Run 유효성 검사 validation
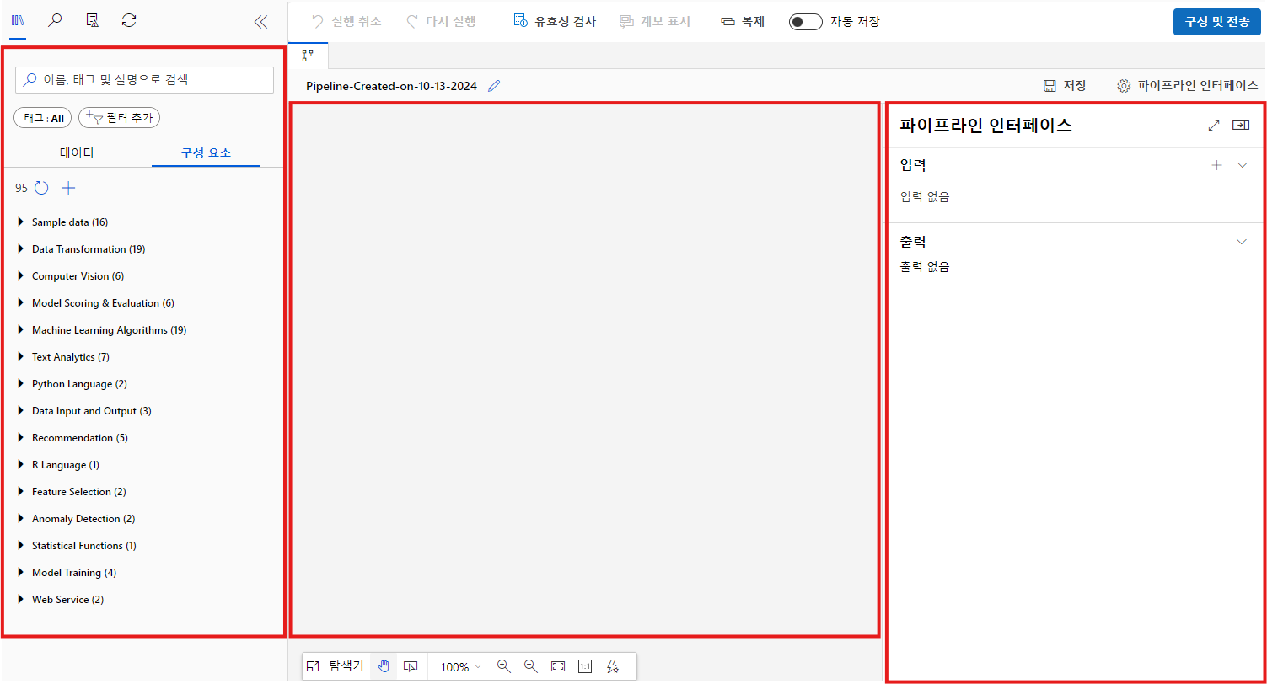The image size is (1267, 684). pyautogui.click(x=555, y=22)
